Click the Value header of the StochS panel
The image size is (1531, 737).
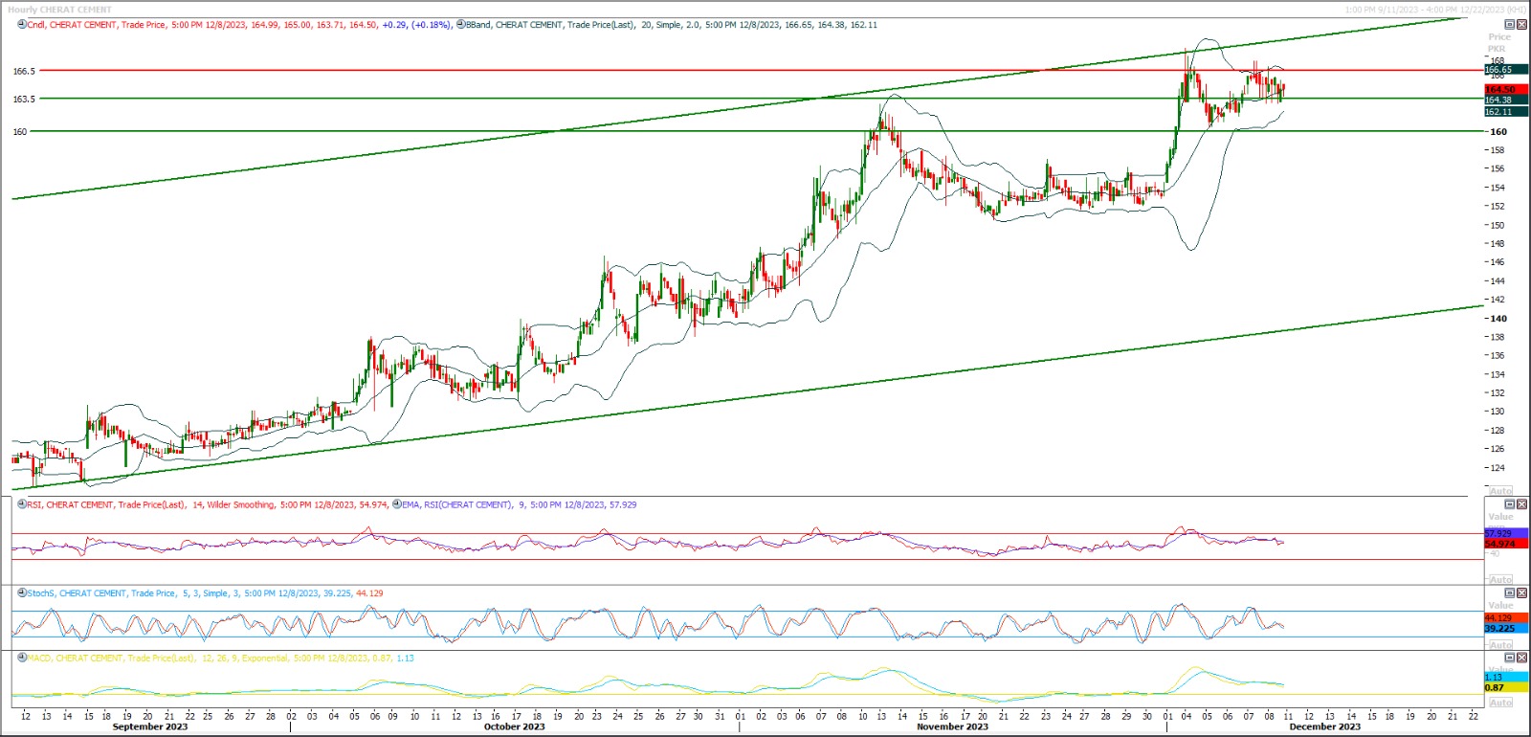[1500, 606]
